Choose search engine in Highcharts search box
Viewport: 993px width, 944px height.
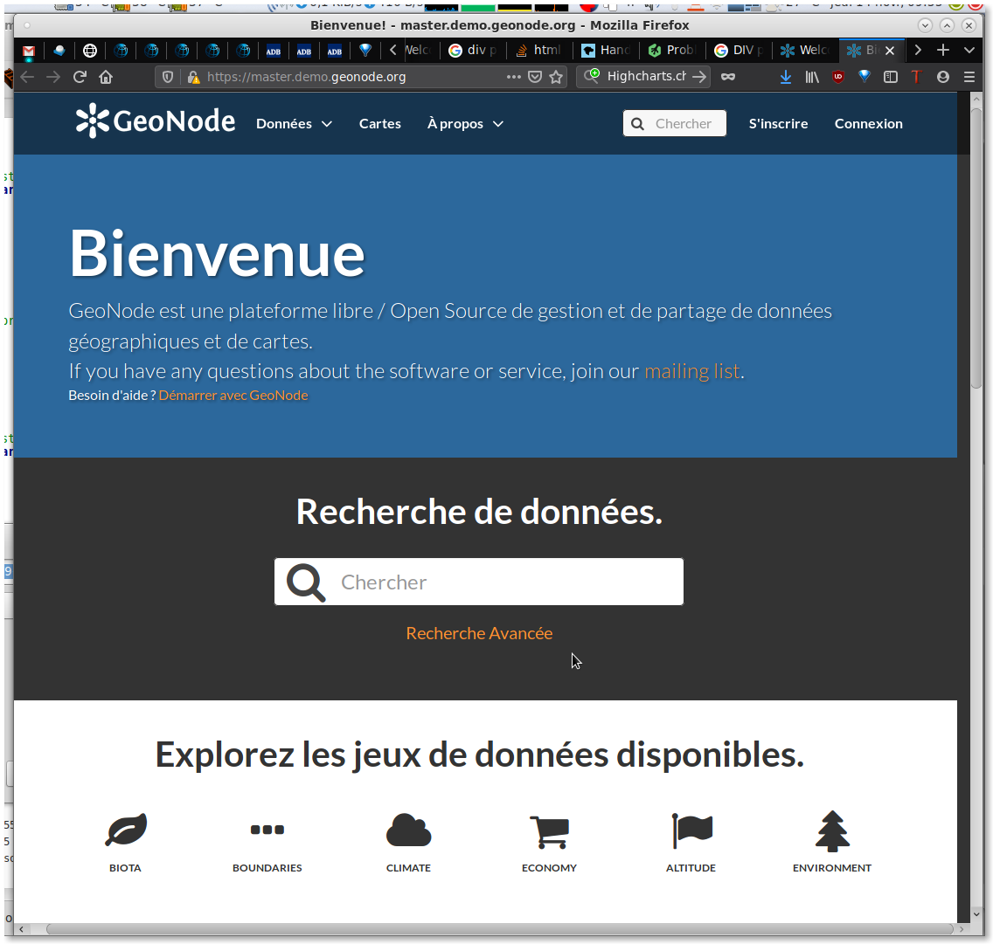tap(592, 76)
